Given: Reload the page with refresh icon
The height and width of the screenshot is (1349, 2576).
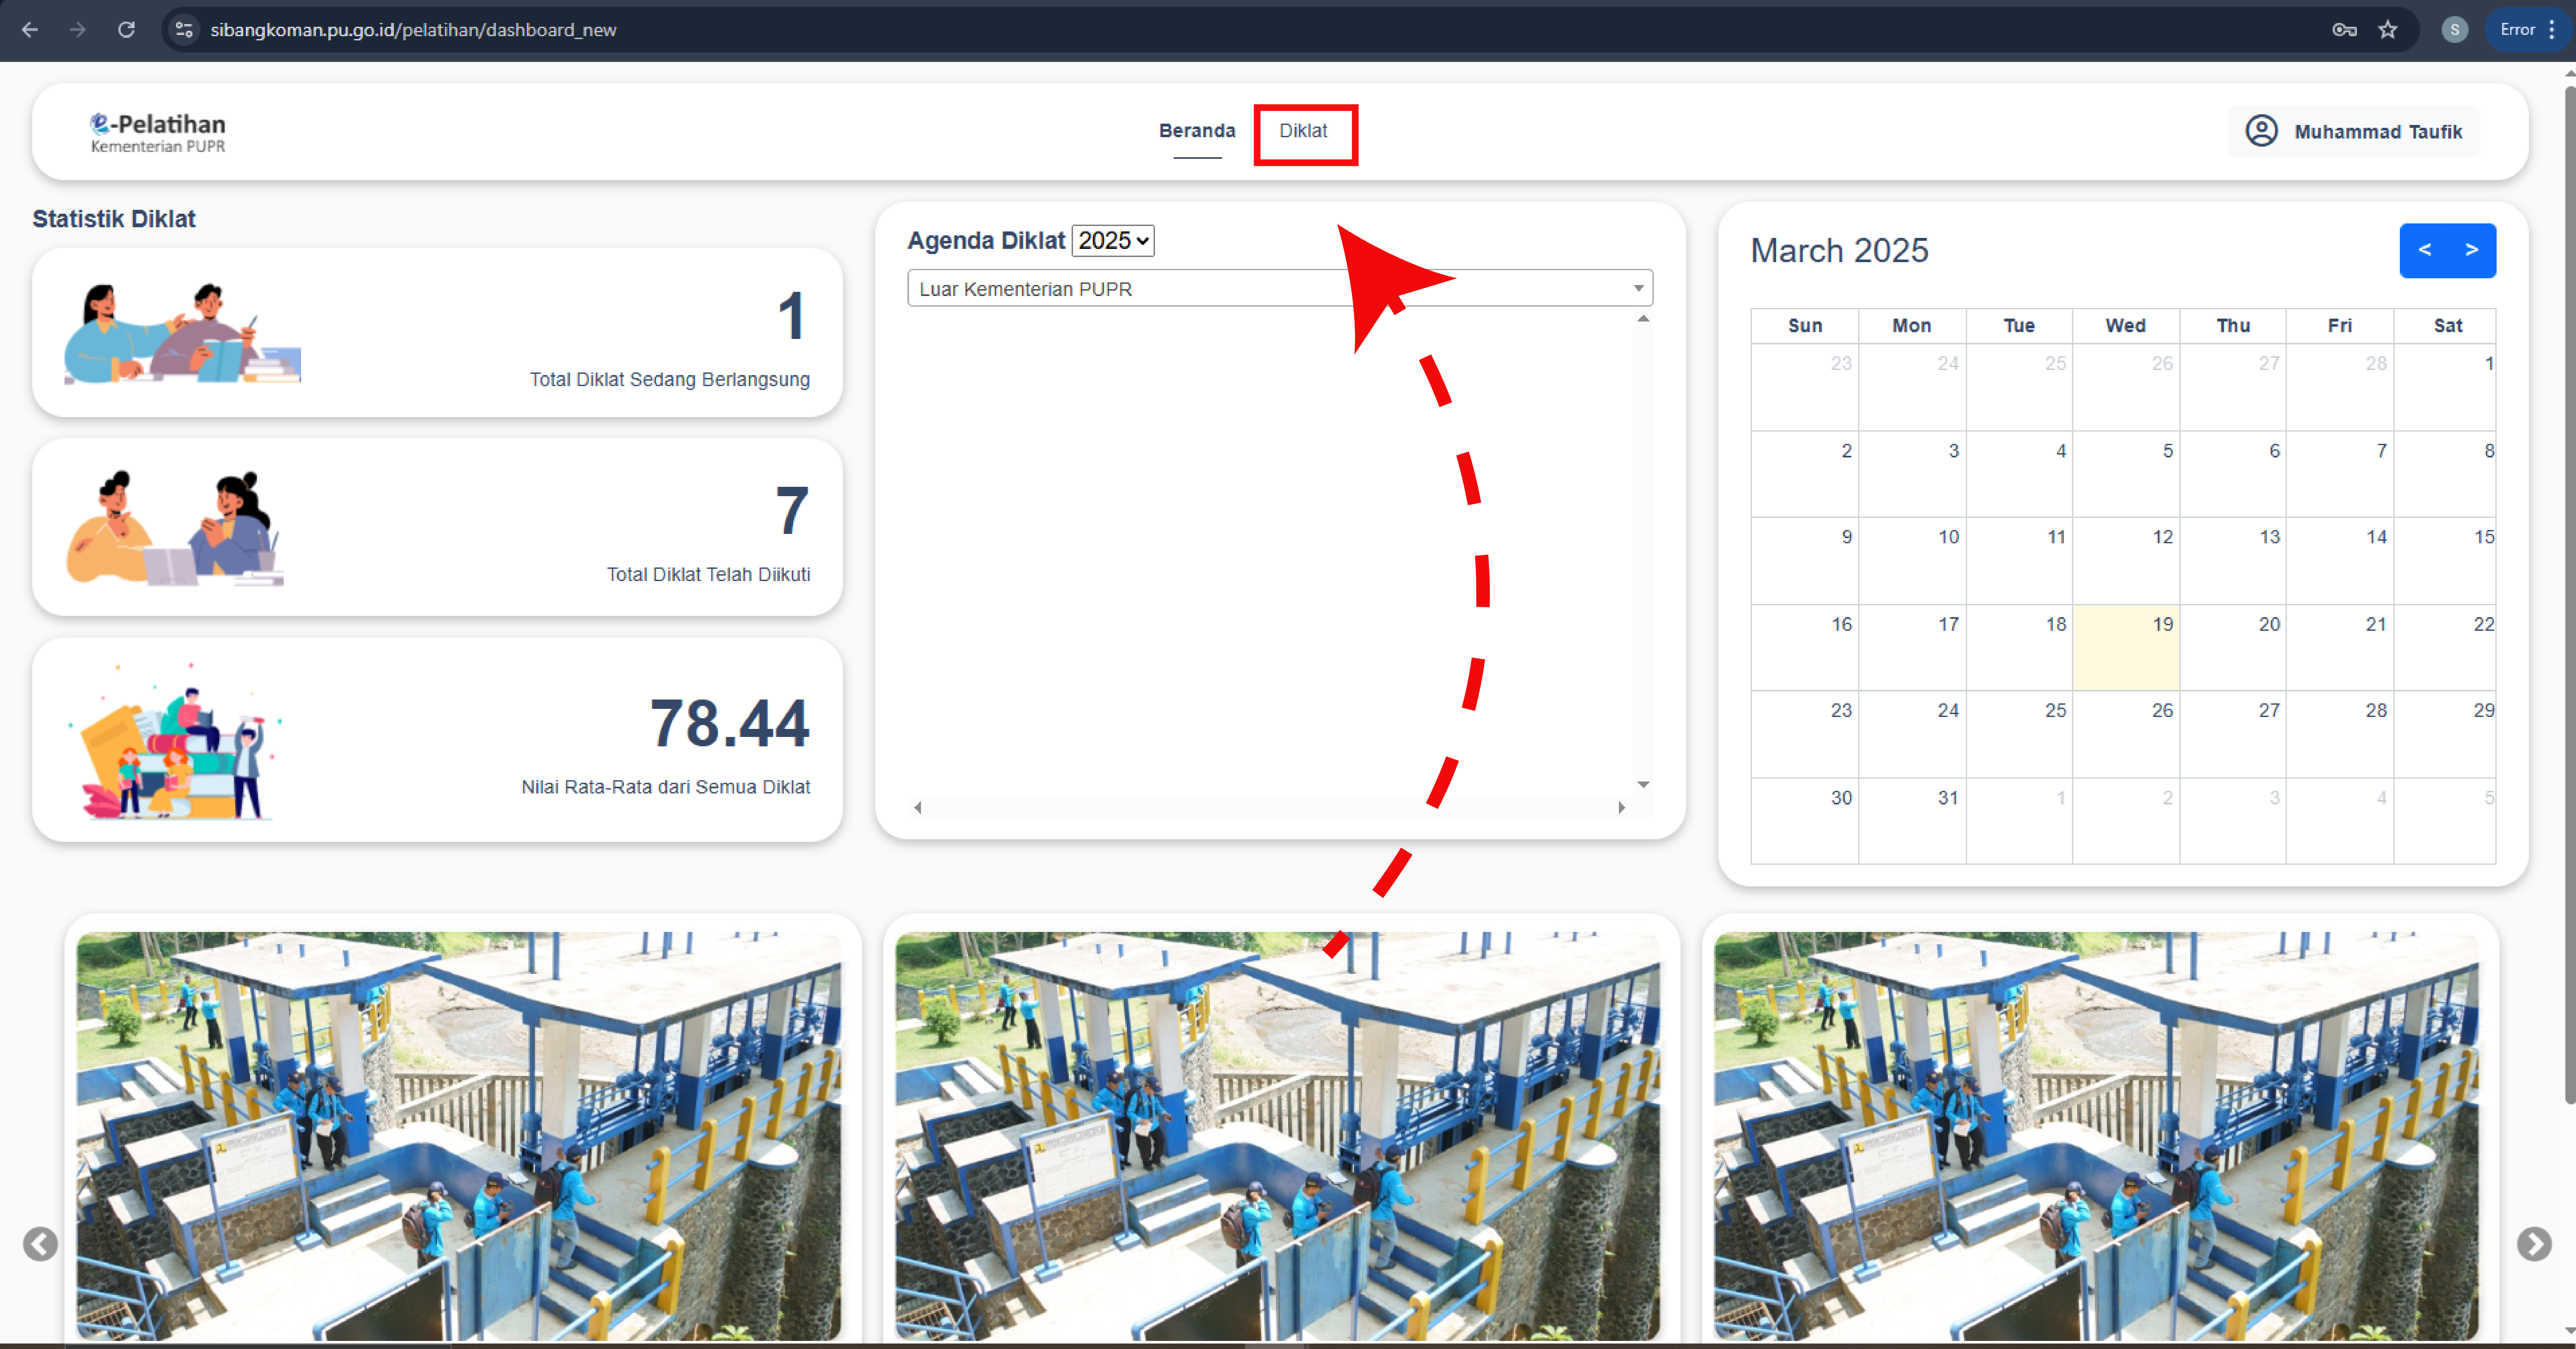Looking at the screenshot, I should pos(126,30).
